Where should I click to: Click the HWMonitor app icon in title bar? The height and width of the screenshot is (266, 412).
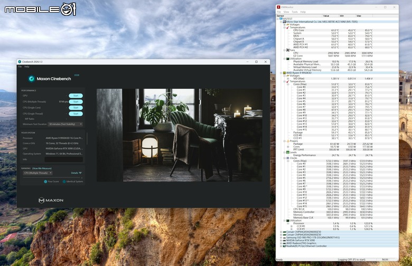(x=278, y=7)
